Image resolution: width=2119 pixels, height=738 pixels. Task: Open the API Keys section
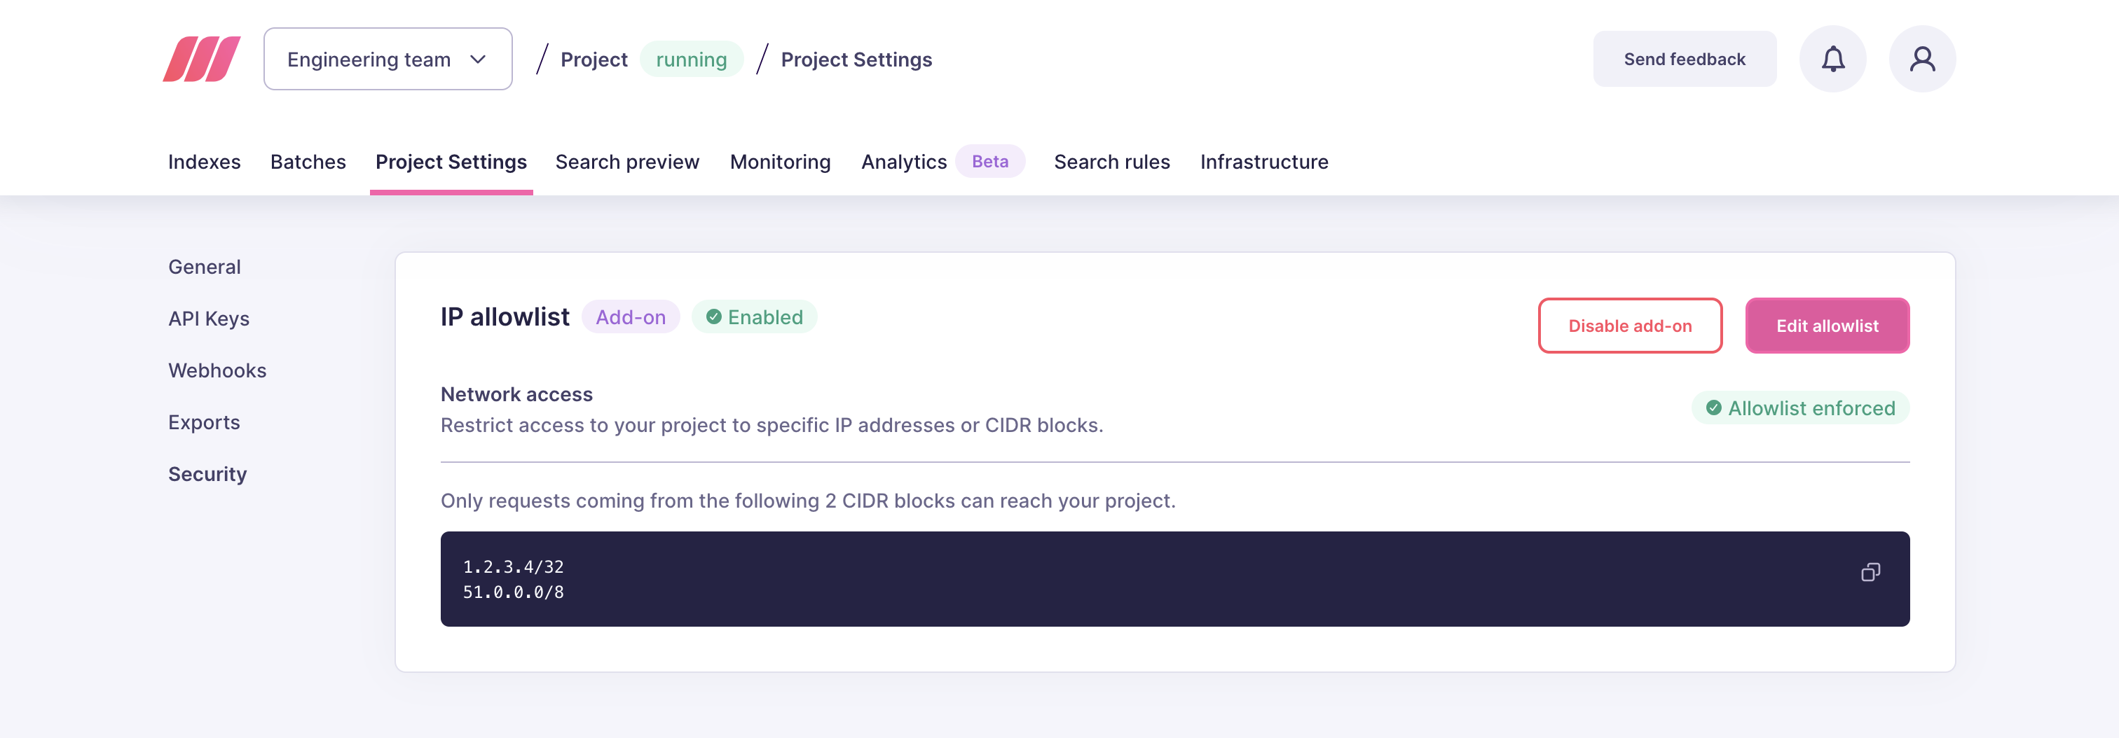tap(208, 319)
